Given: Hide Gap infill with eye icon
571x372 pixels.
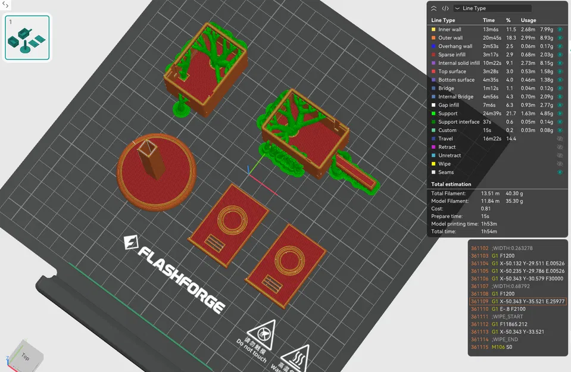Looking at the screenshot, I should tap(560, 105).
